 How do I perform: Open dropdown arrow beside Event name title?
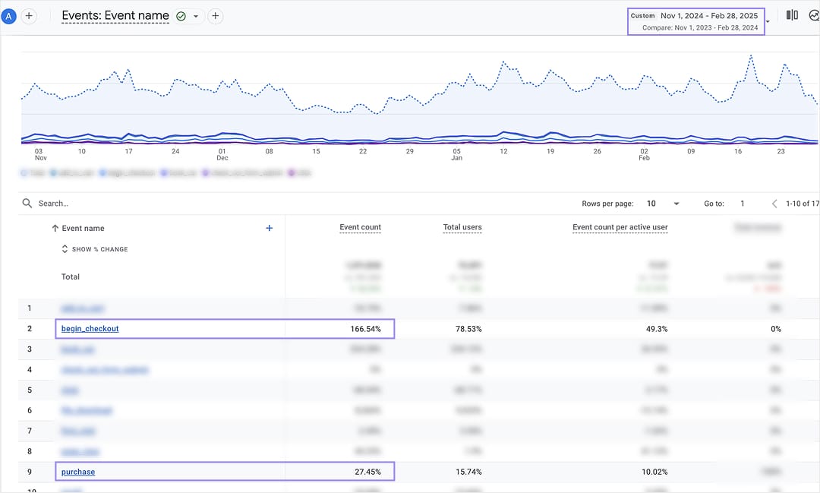(196, 16)
